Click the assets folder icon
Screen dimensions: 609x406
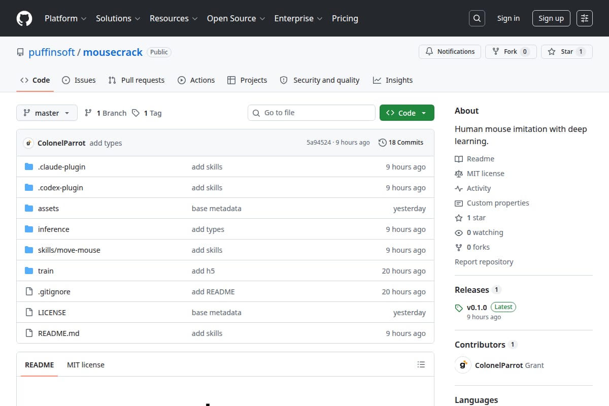29,209
